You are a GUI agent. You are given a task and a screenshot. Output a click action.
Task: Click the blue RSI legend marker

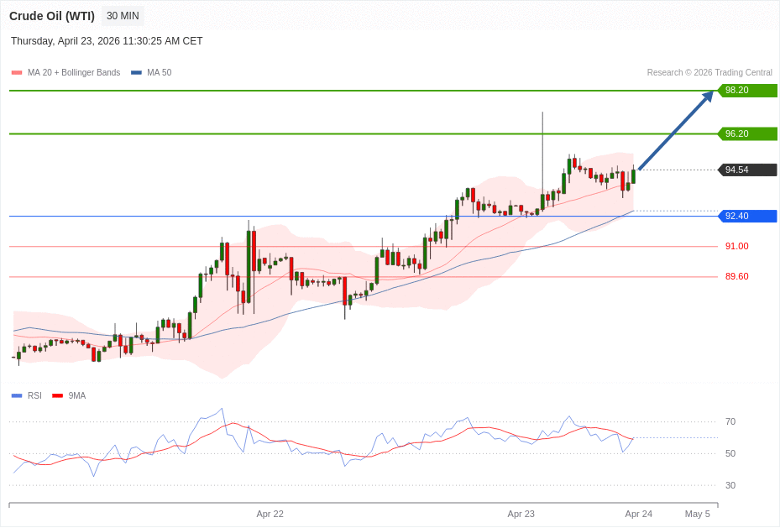click(x=17, y=395)
